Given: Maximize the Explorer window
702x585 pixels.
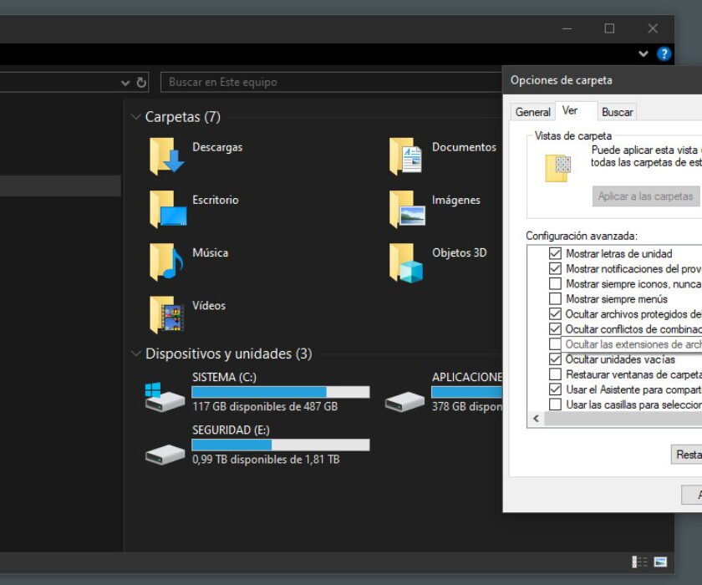Looking at the screenshot, I should pyautogui.click(x=609, y=28).
